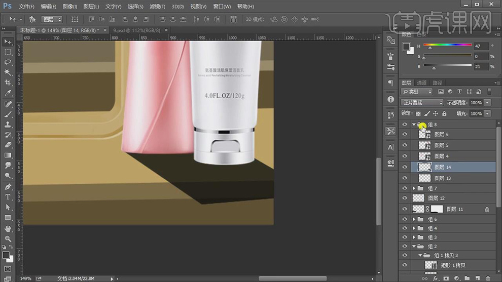
Task: Select the 图层 13 layer
Action: click(x=442, y=178)
